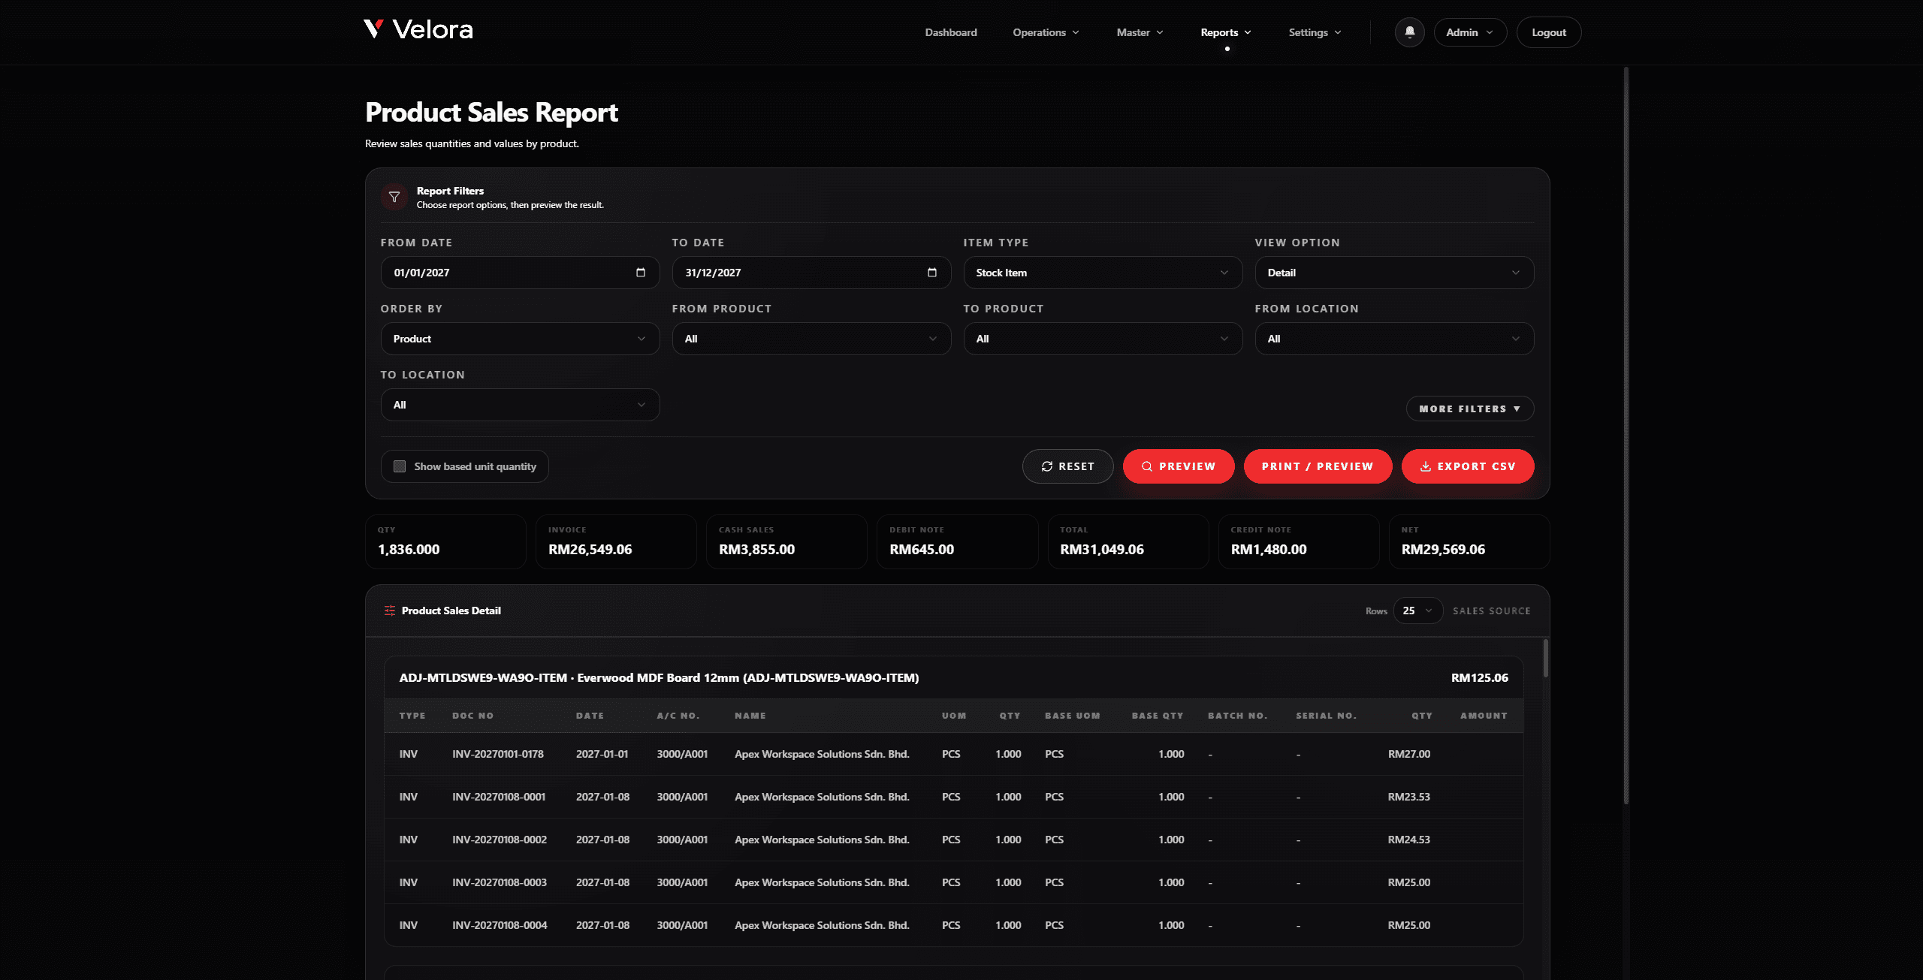Click the Export CSV button
1923x980 pixels.
1468,466
